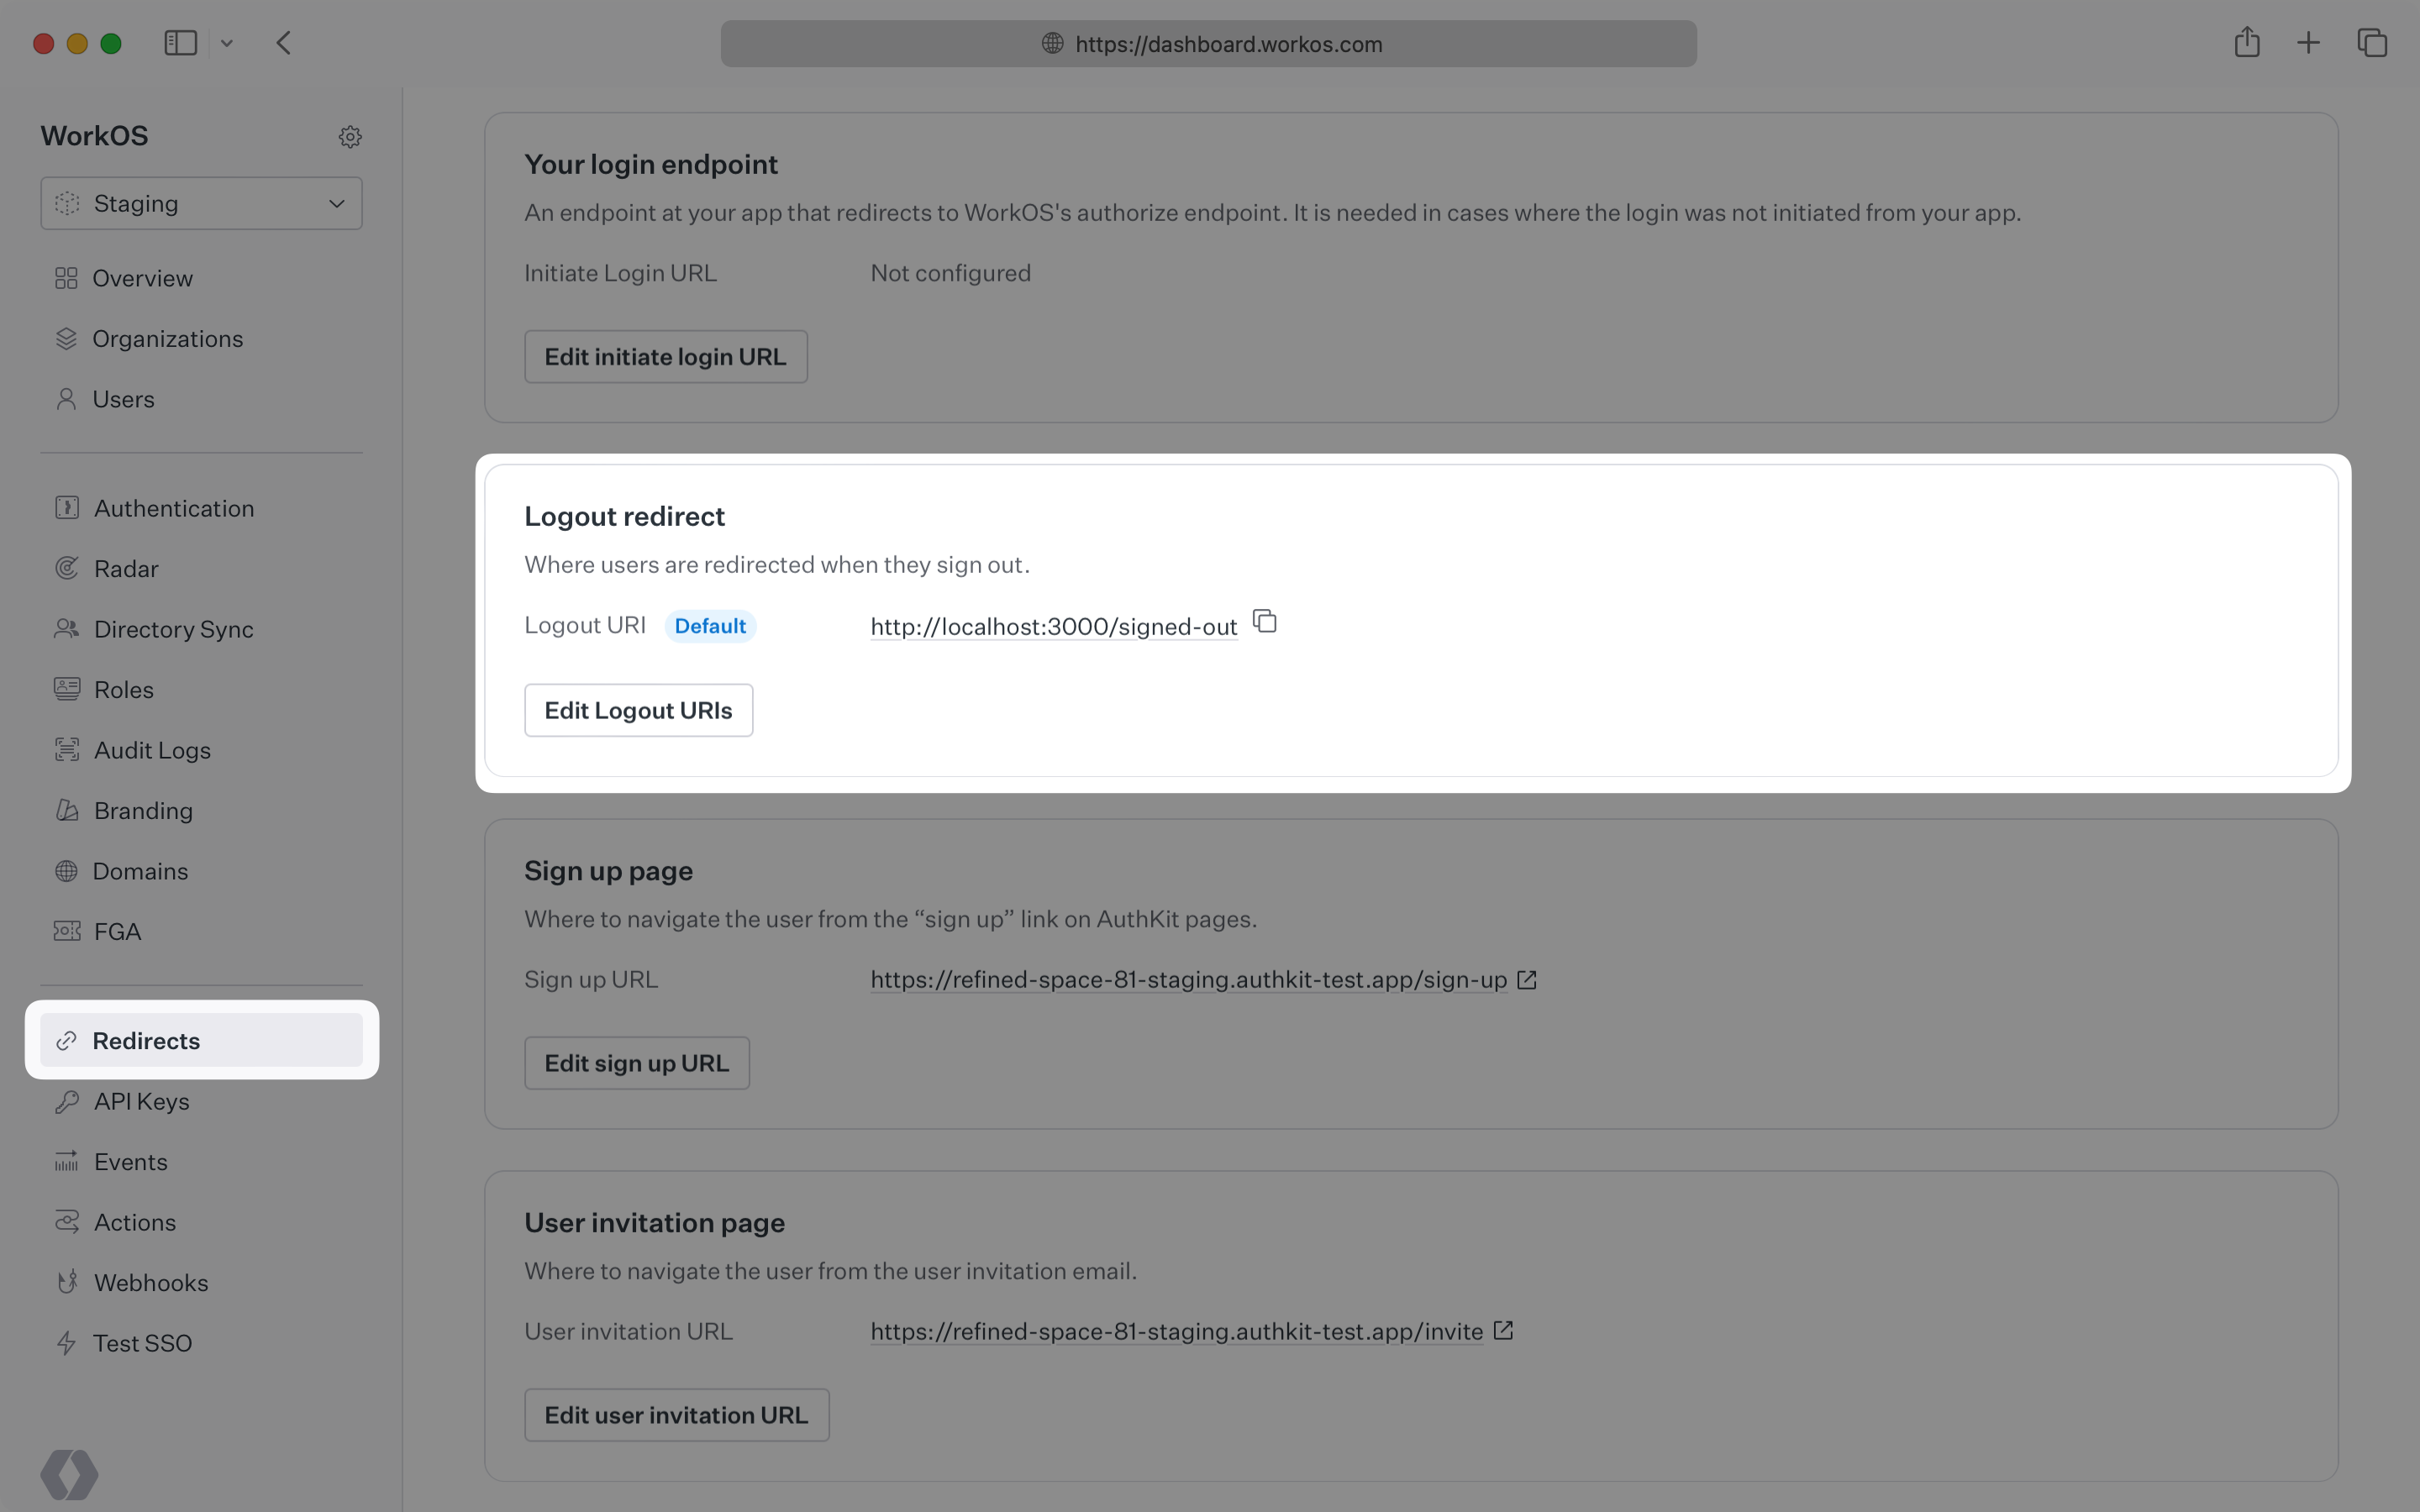Select the Webhooks icon in sidebar
This screenshot has width=2420, height=1512.
click(66, 1282)
